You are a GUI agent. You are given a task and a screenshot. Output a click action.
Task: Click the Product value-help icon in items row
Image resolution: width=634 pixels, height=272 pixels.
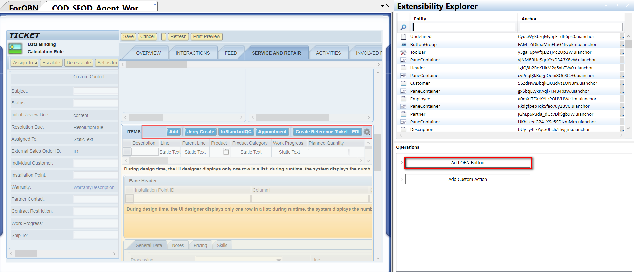tap(226, 152)
